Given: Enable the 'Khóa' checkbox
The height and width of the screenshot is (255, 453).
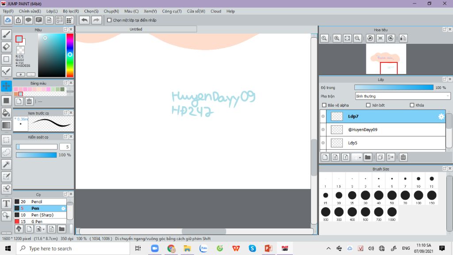Looking at the screenshot, I should (x=412, y=105).
